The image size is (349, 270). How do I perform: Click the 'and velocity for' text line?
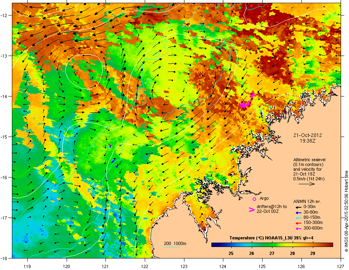307,169
